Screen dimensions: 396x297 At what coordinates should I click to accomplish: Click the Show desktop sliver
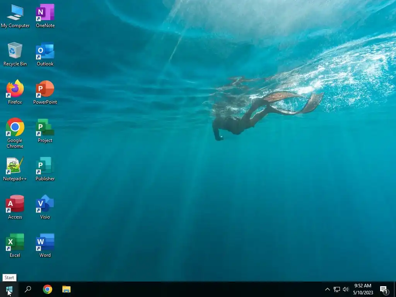(x=395, y=289)
